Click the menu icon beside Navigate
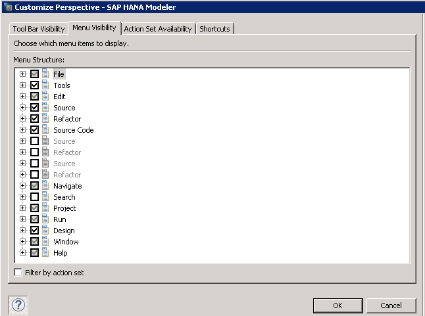425x316 pixels. tap(45, 186)
